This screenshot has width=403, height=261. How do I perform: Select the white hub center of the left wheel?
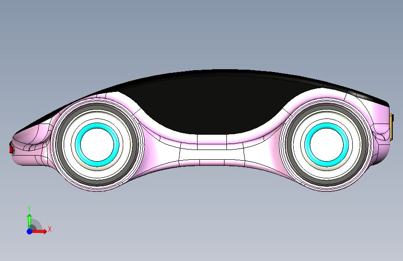tap(97, 144)
